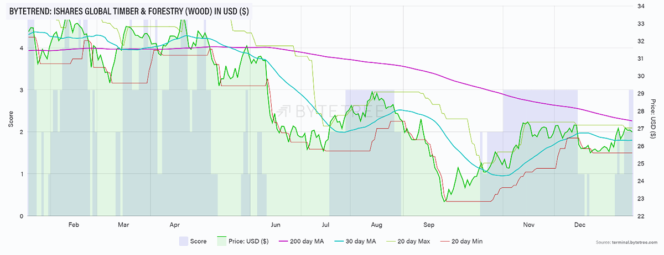664x255 pixels.
Task: Click the Feb label on the x-axis
Action: pyautogui.click(x=74, y=225)
